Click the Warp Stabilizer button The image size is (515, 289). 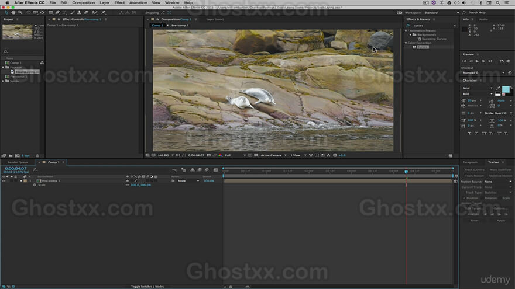pyautogui.click(x=500, y=170)
